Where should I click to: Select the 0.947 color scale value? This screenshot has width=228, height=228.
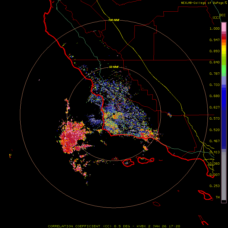pos(215,40)
